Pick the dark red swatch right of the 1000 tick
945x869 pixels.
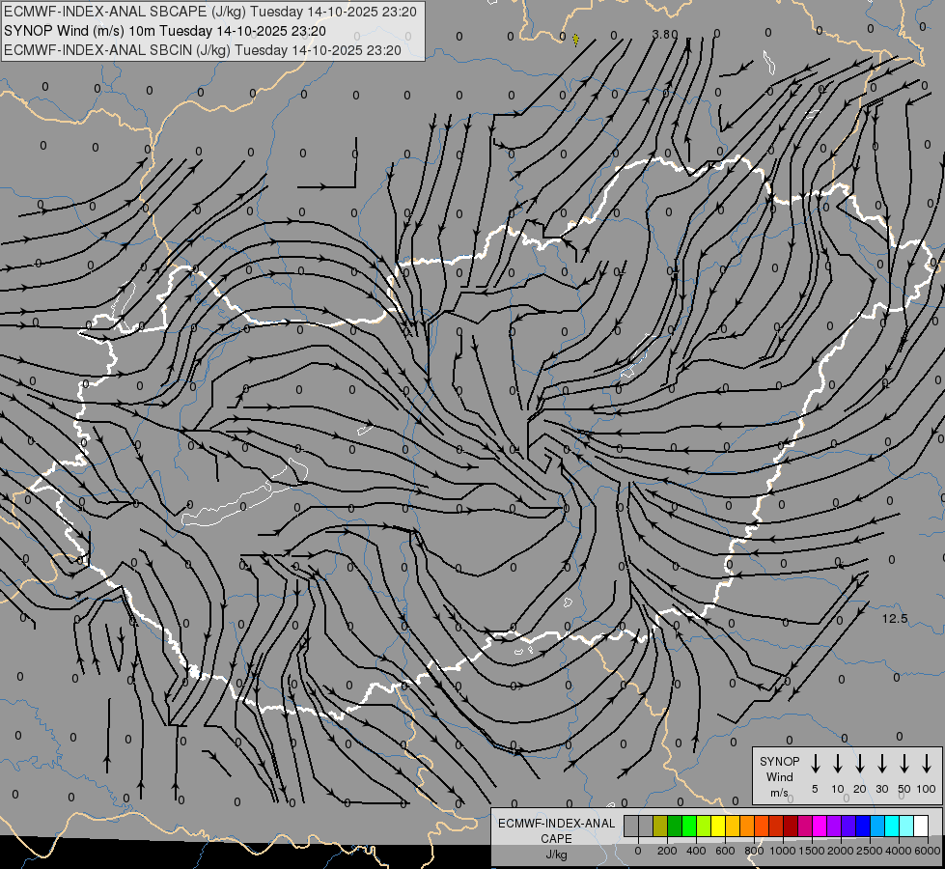(791, 826)
